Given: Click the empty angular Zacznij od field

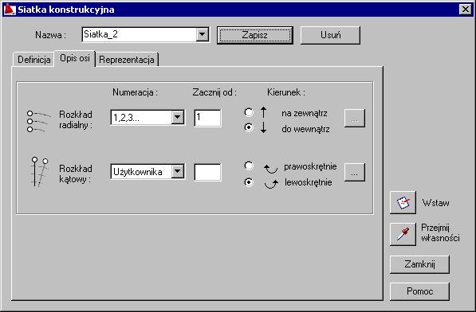Looking at the screenshot, I should click(207, 172).
